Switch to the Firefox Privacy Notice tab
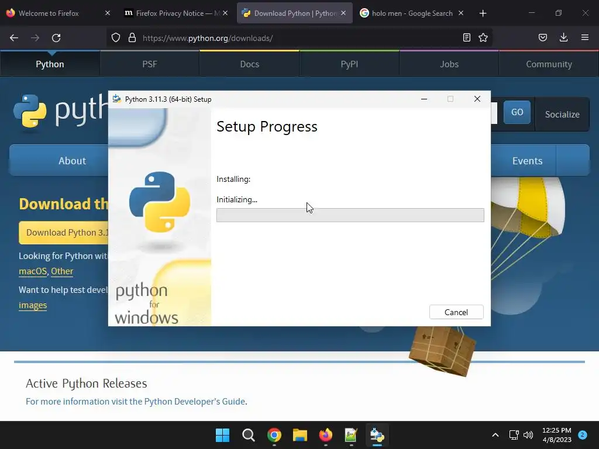This screenshot has width=599, height=449. coord(172,13)
